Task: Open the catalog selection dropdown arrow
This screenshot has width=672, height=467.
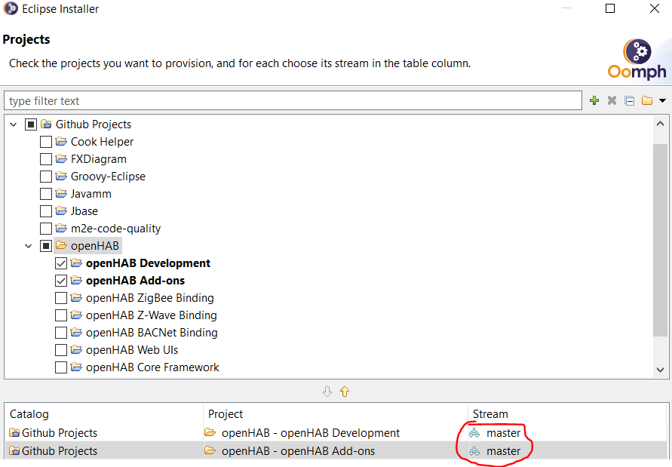Action: point(662,101)
